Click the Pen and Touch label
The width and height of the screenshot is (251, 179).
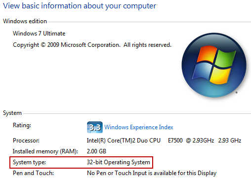(x=33, y=173)
